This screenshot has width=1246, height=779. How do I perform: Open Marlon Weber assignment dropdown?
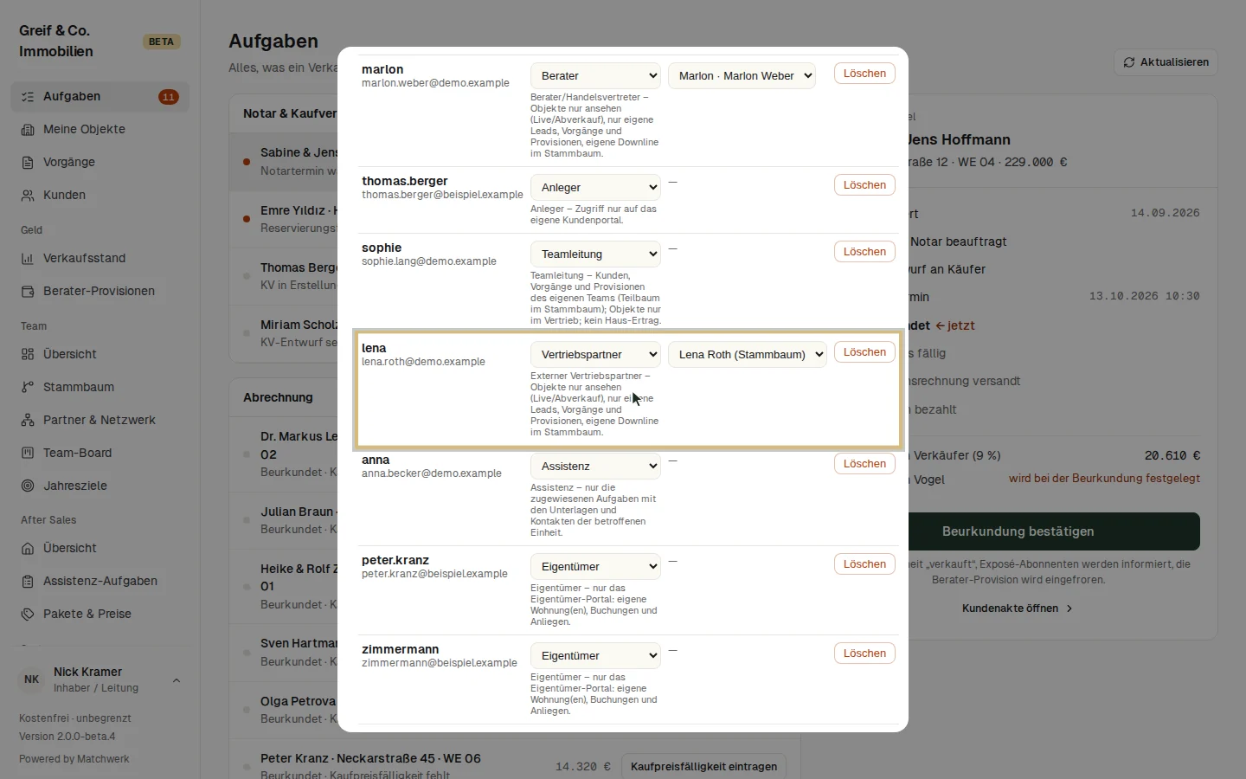tap(742, 76)
